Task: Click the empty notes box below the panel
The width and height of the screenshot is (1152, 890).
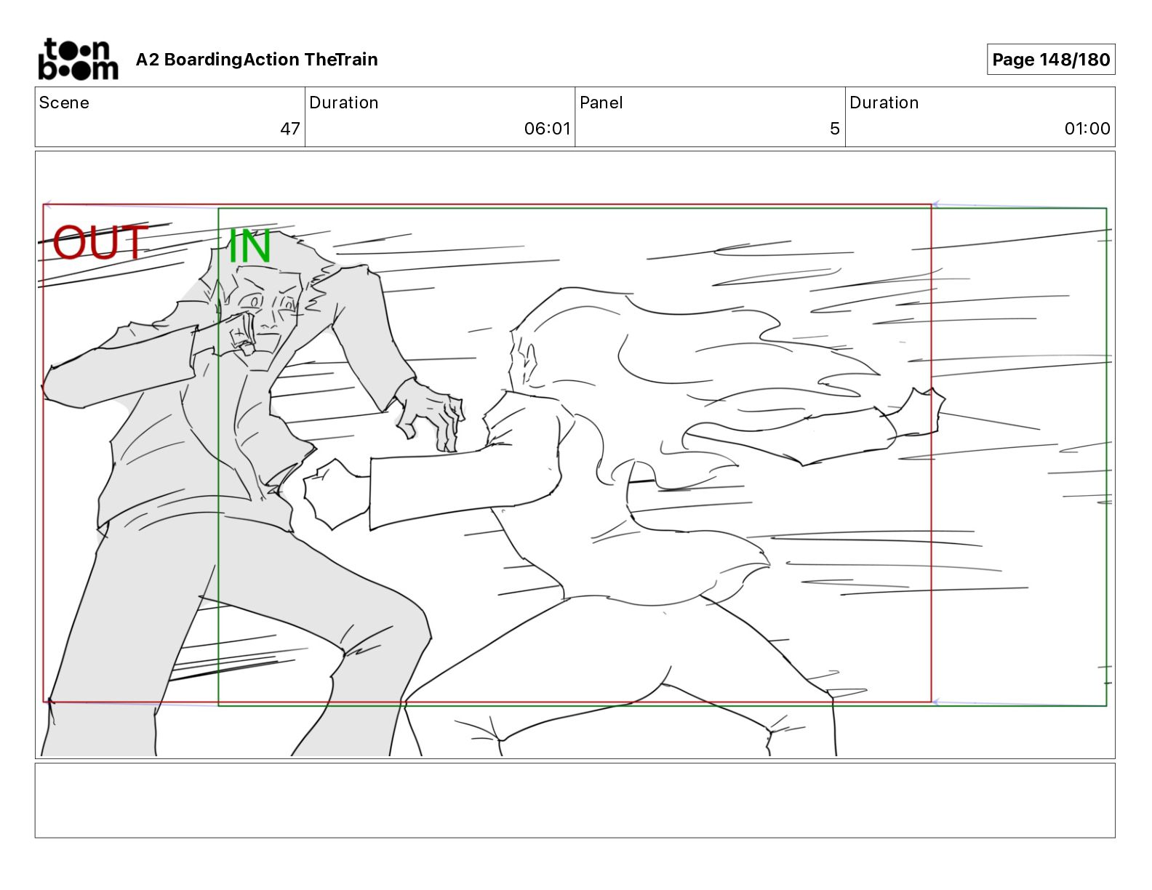Action: pos(575,801)
